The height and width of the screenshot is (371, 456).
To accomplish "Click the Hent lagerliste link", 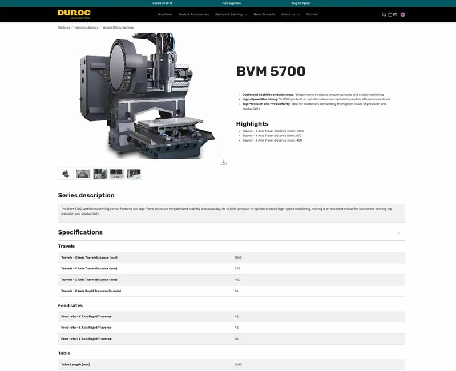I will 232,3.
